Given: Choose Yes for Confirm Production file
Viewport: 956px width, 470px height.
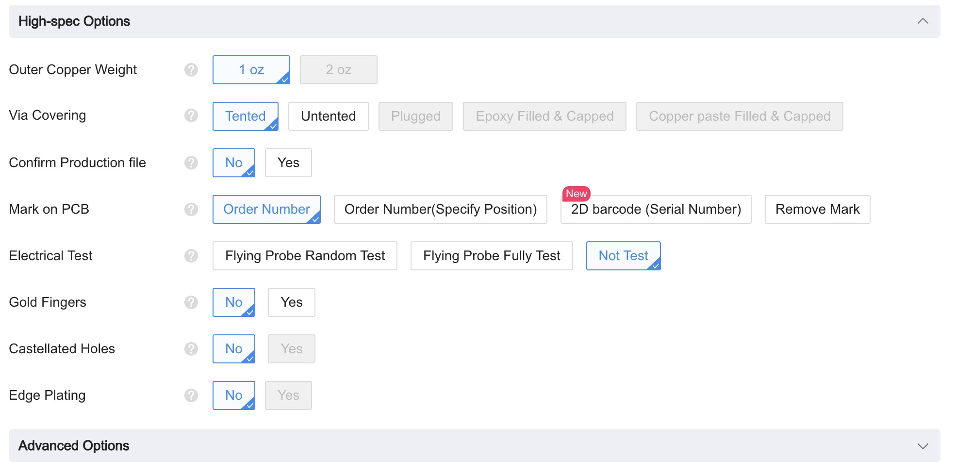Looking at the screenshot, I should click(288, 163).
